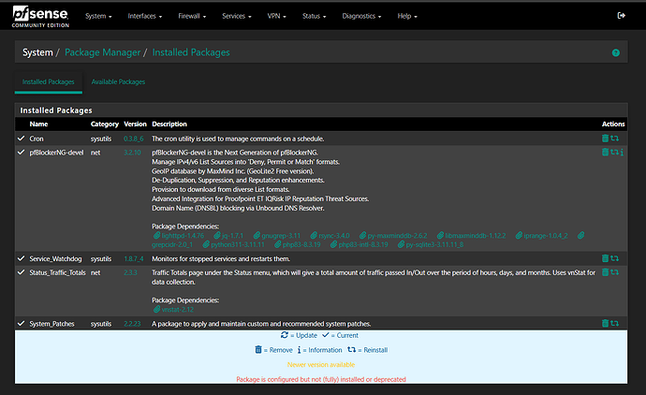Screen dimensions: 646x395
Task: Click the logout icon in top bar
Action: tap(622, 16)
